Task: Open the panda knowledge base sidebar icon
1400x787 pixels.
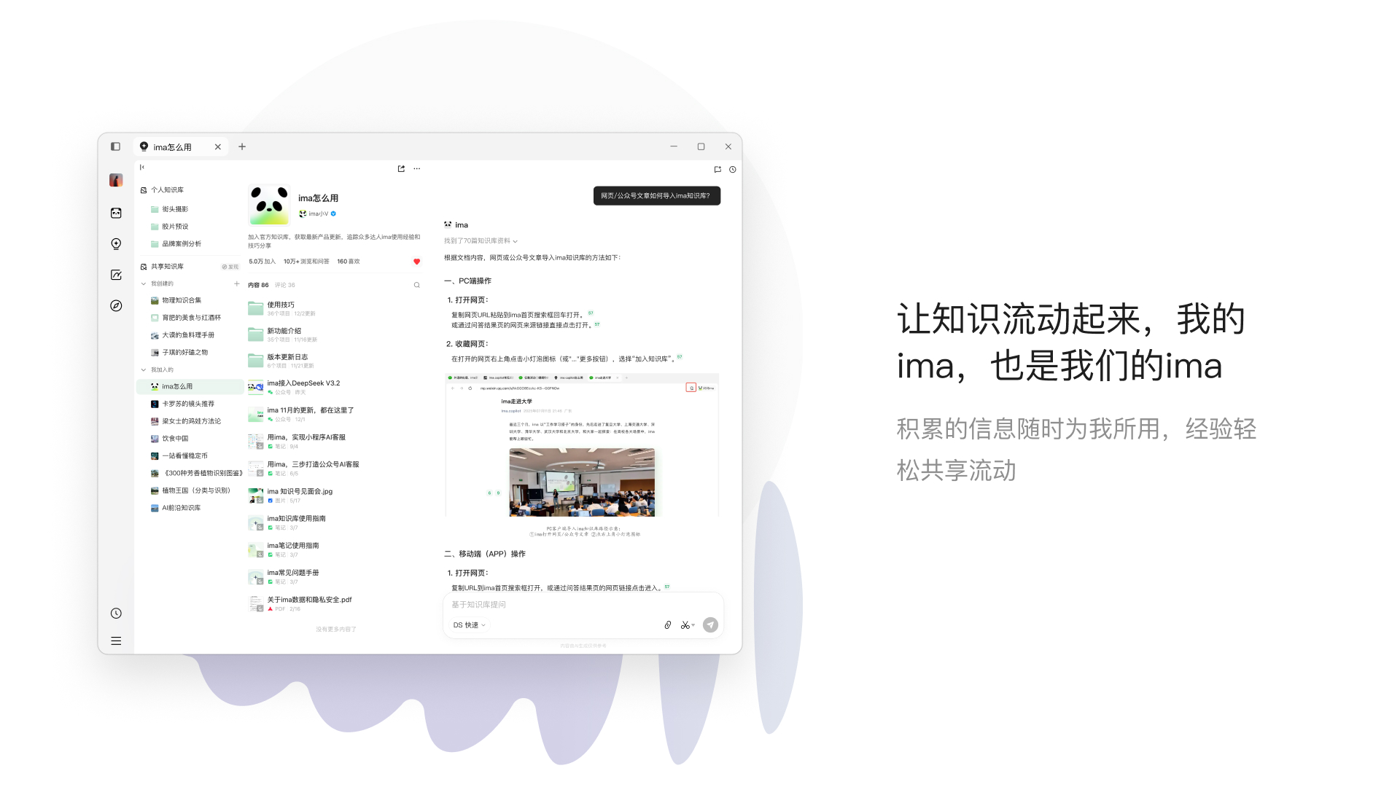Action: (x=116, y=213)
